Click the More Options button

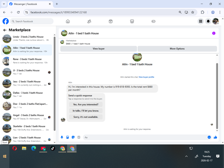(x=177, y=49)
